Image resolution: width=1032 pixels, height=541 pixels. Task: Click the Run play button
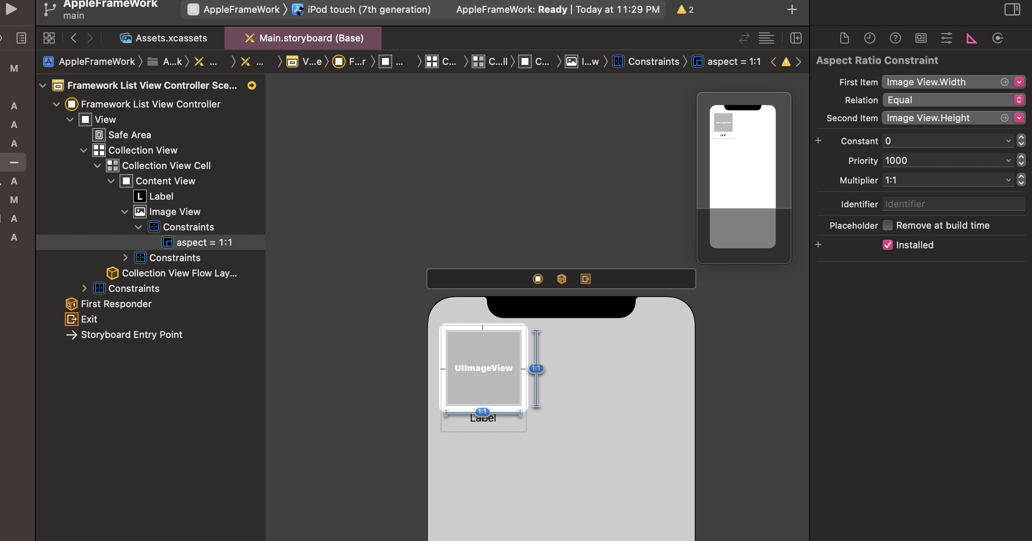pos(12,9)
